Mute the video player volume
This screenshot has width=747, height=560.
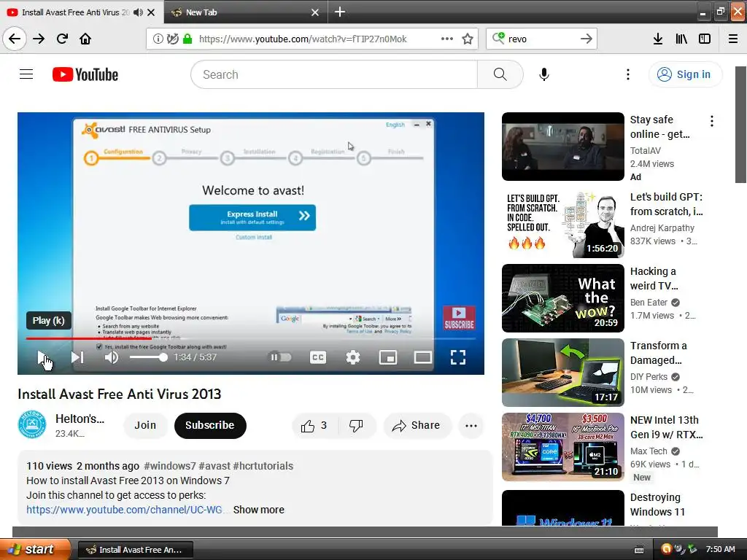pos(111,357)
